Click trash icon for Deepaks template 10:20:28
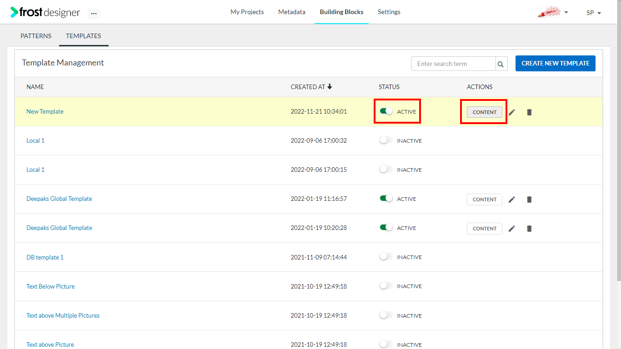 click(x=529, y=229)
